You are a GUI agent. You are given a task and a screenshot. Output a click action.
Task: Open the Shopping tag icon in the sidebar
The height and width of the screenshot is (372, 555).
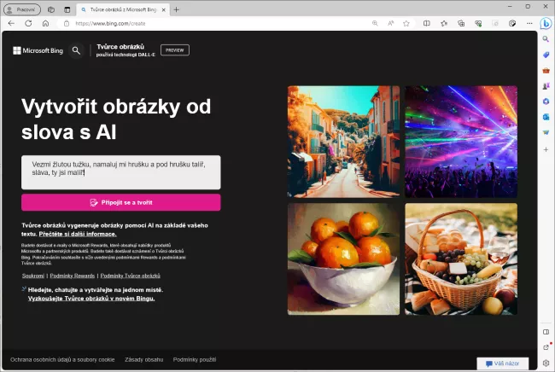tap(546, 55)
